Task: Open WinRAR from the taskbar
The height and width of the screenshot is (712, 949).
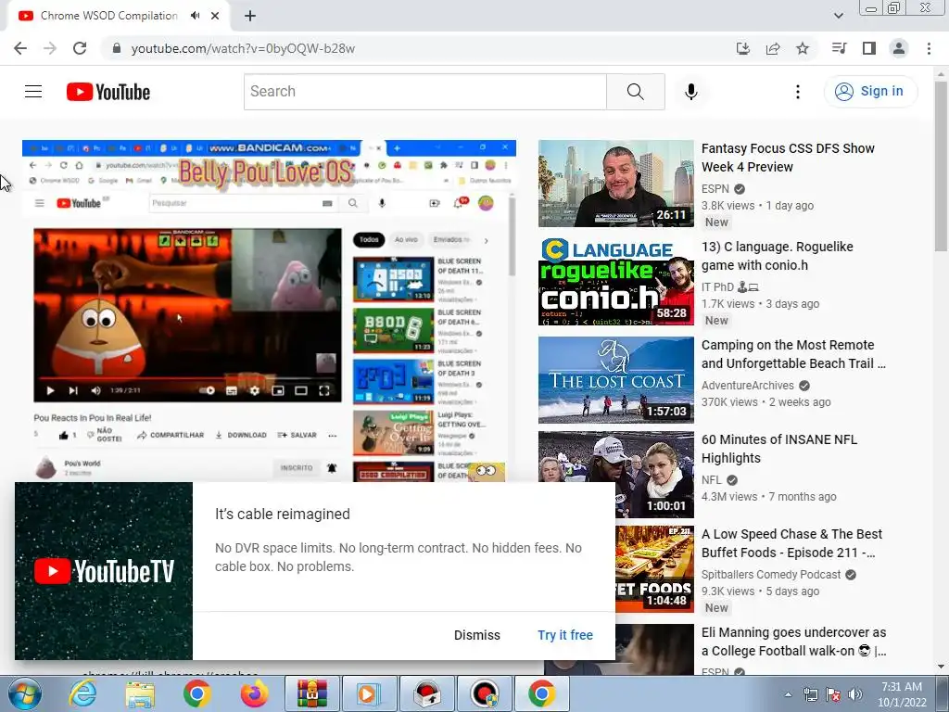Action: coord(312,693)
